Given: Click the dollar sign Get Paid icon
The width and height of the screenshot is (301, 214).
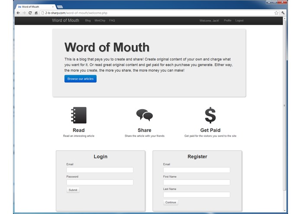Looking at the screenshot, I should click(x=210, y=115).
